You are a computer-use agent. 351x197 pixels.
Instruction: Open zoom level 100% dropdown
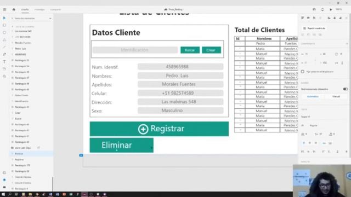click(339, 9)
